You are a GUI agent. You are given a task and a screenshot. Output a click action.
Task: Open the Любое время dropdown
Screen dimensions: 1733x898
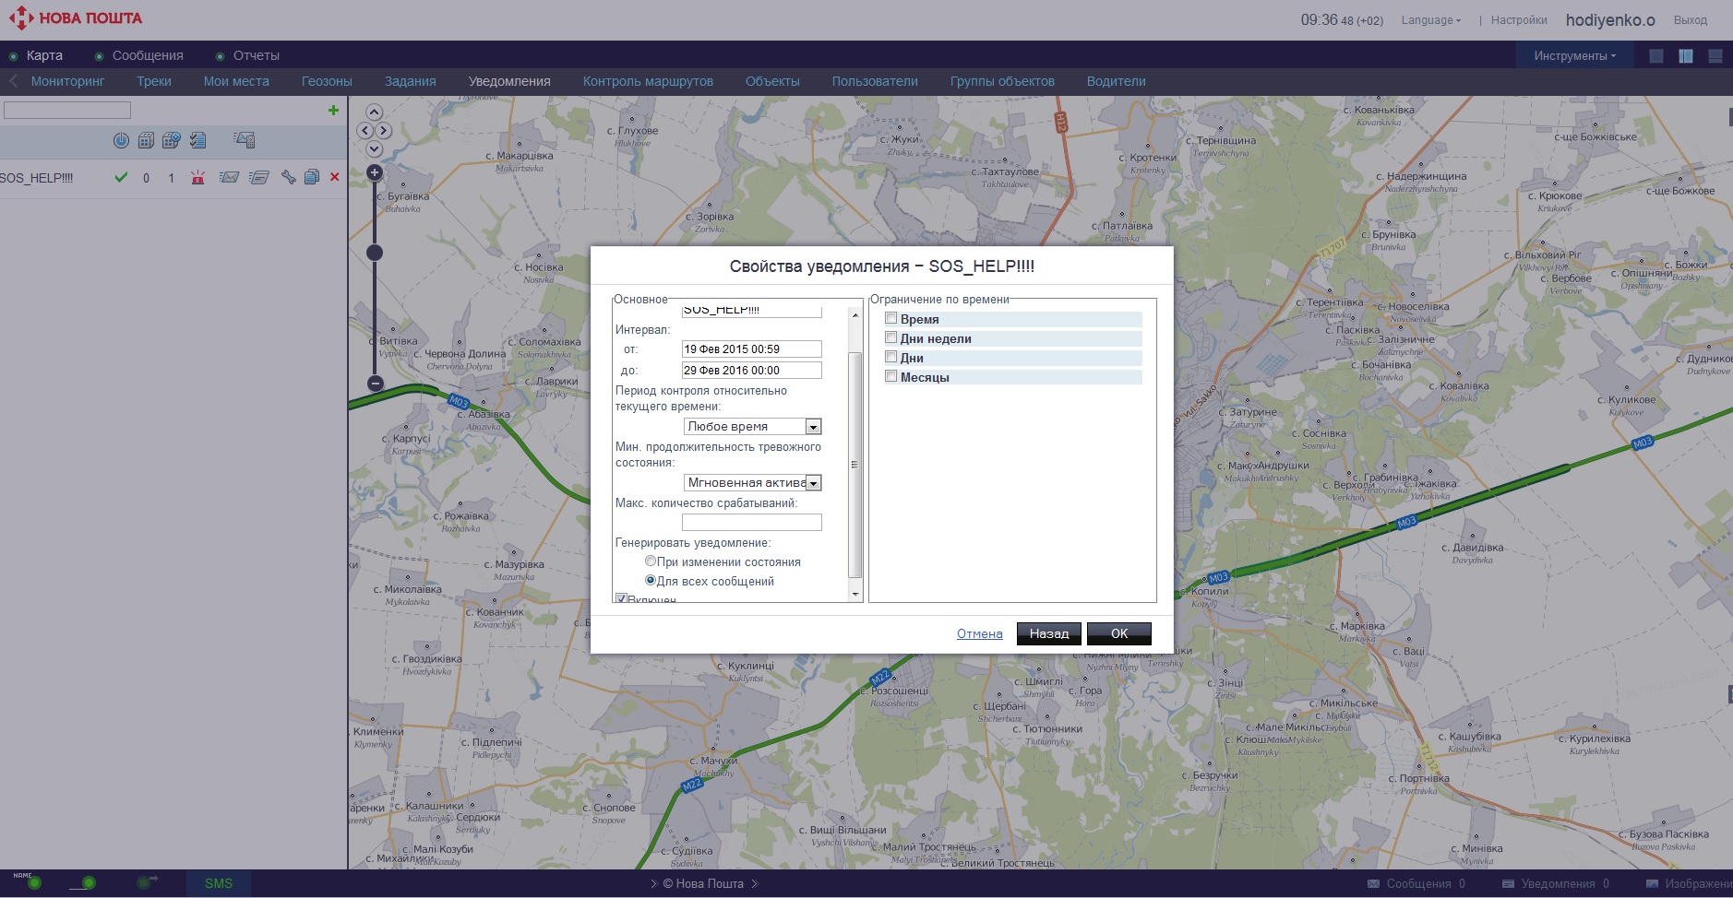click(813, 427)
